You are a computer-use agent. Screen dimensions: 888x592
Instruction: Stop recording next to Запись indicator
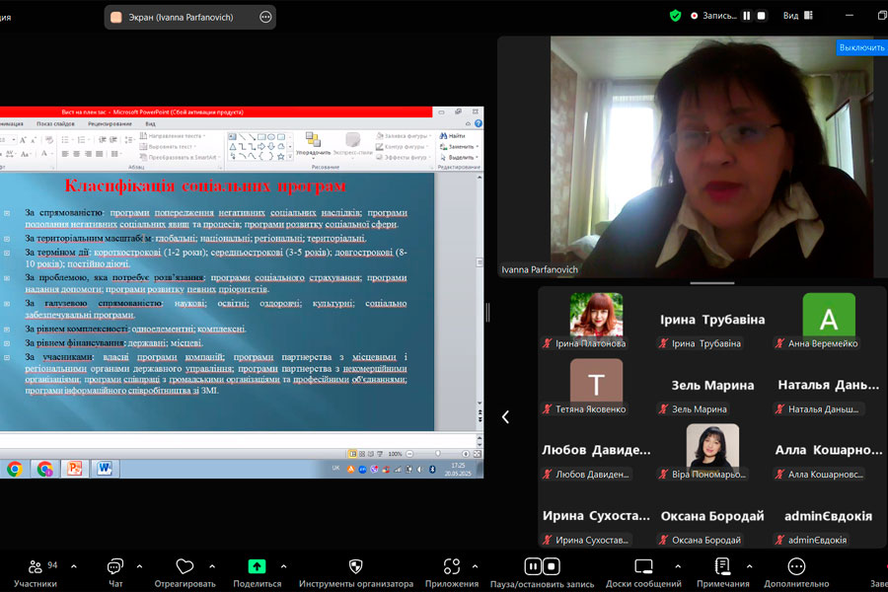(x=761, y=16)
